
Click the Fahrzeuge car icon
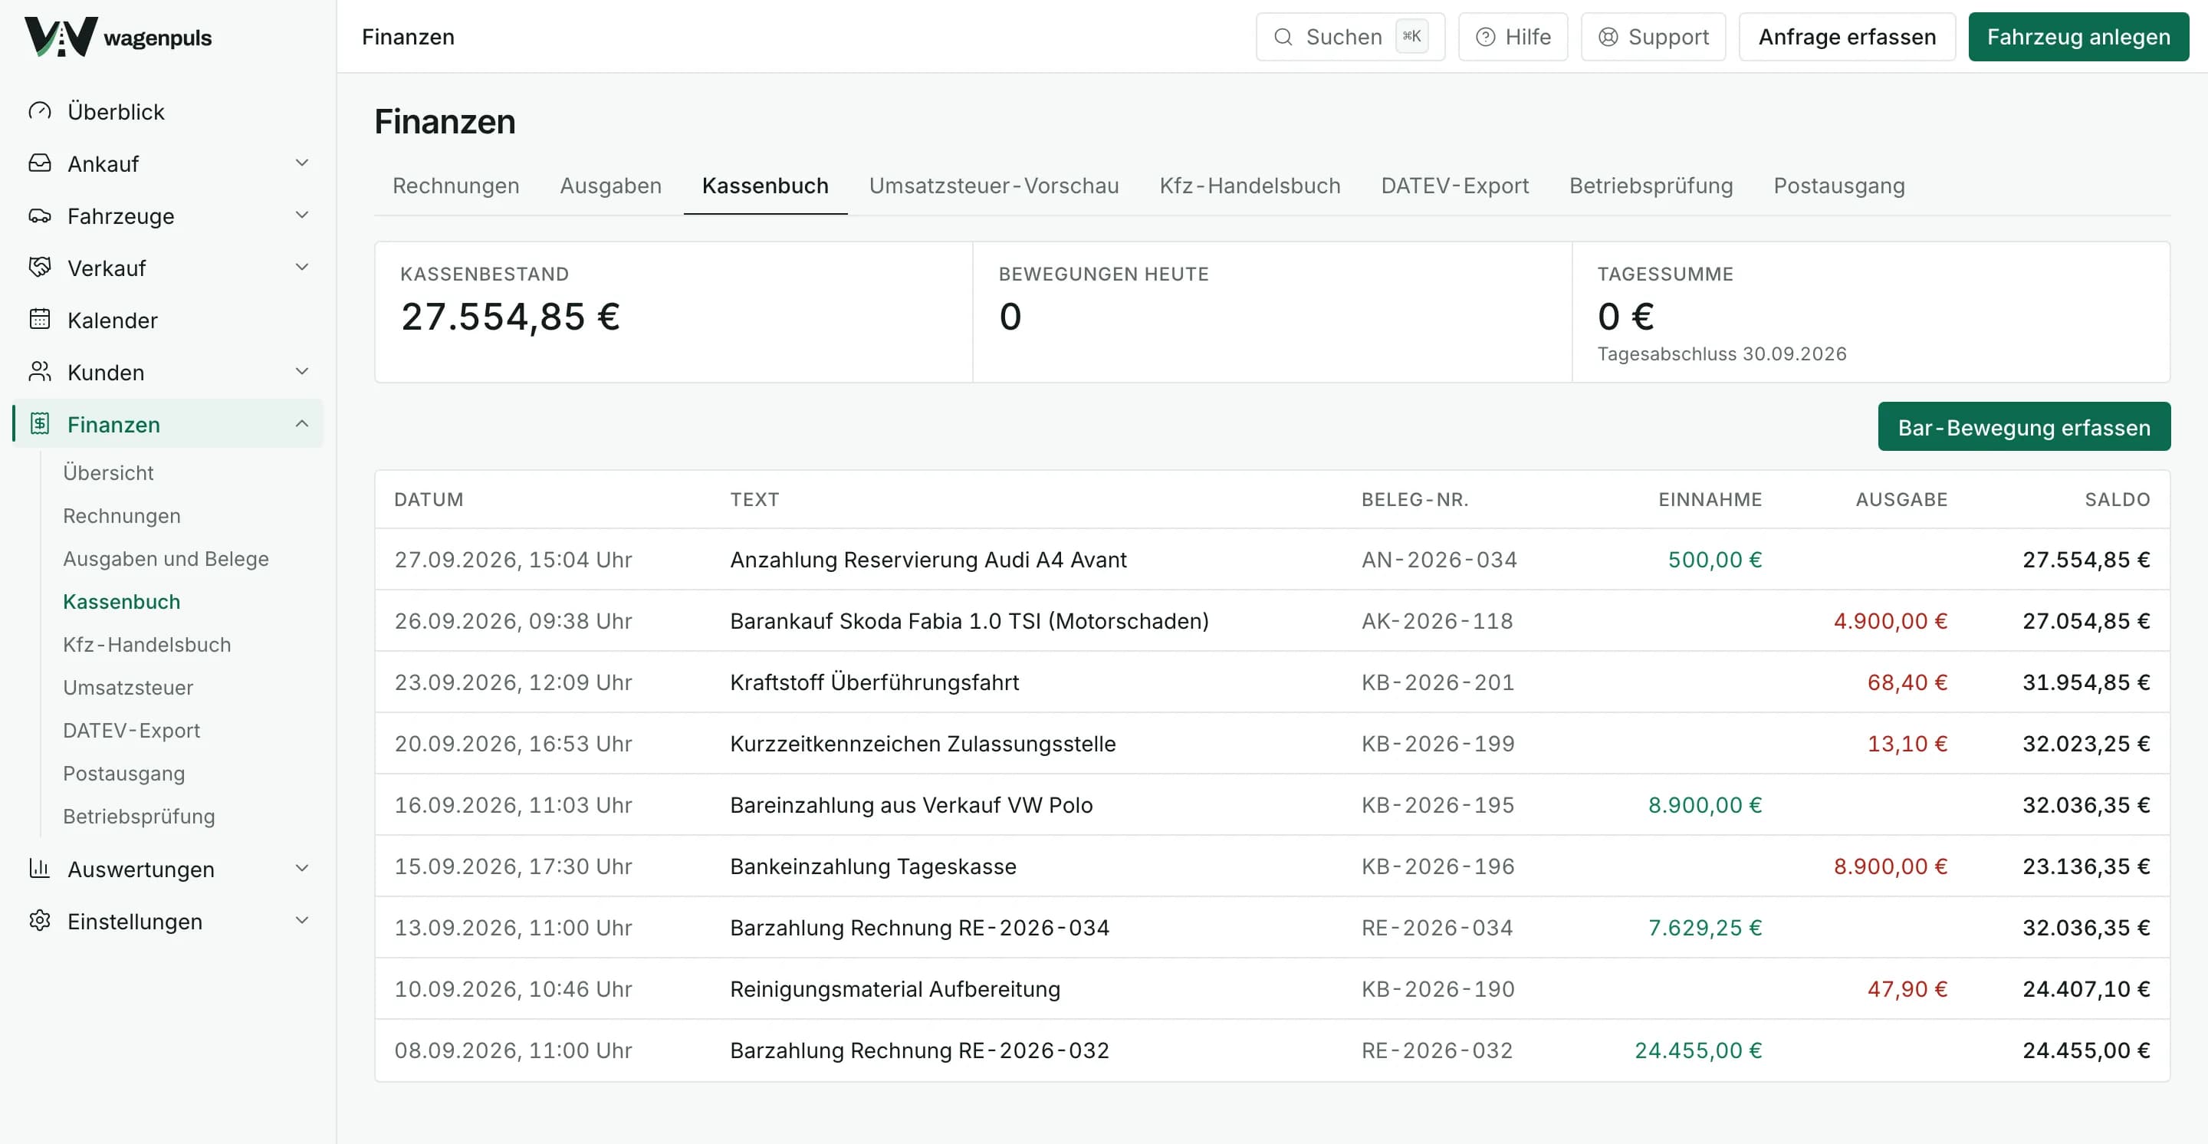39,215
